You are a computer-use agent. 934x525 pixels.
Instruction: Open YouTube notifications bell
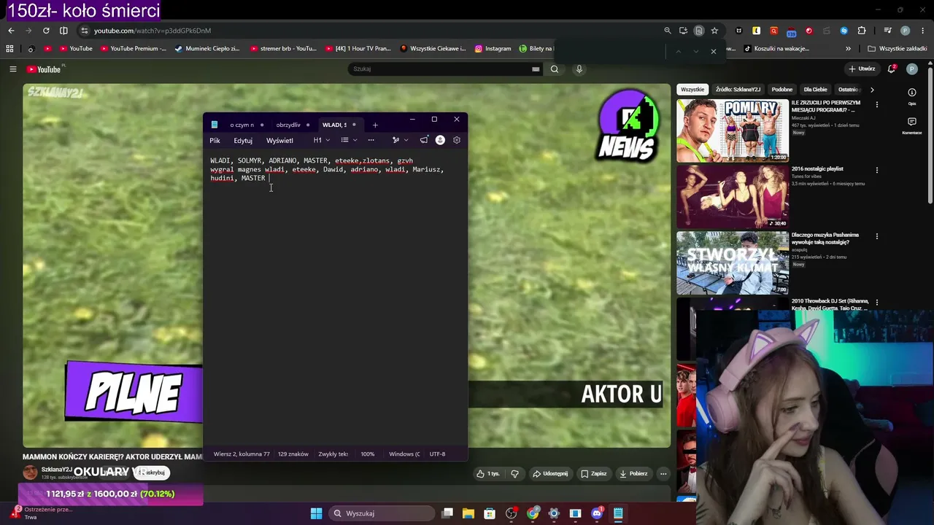click(892, 69)
